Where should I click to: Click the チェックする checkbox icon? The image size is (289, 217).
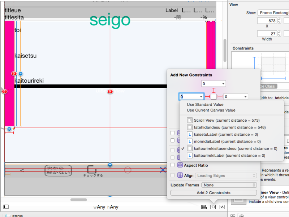point(92,169)
